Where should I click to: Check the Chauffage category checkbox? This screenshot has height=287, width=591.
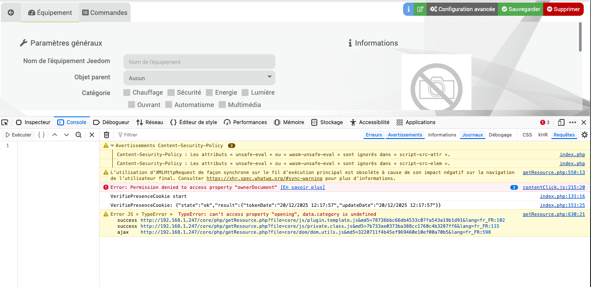pos(127,93)
